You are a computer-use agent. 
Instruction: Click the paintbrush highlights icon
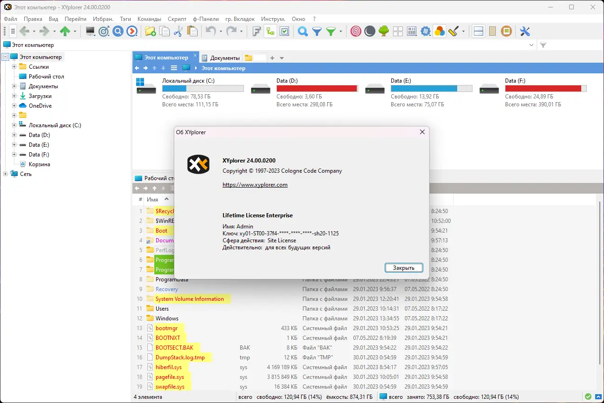point(453,31)
